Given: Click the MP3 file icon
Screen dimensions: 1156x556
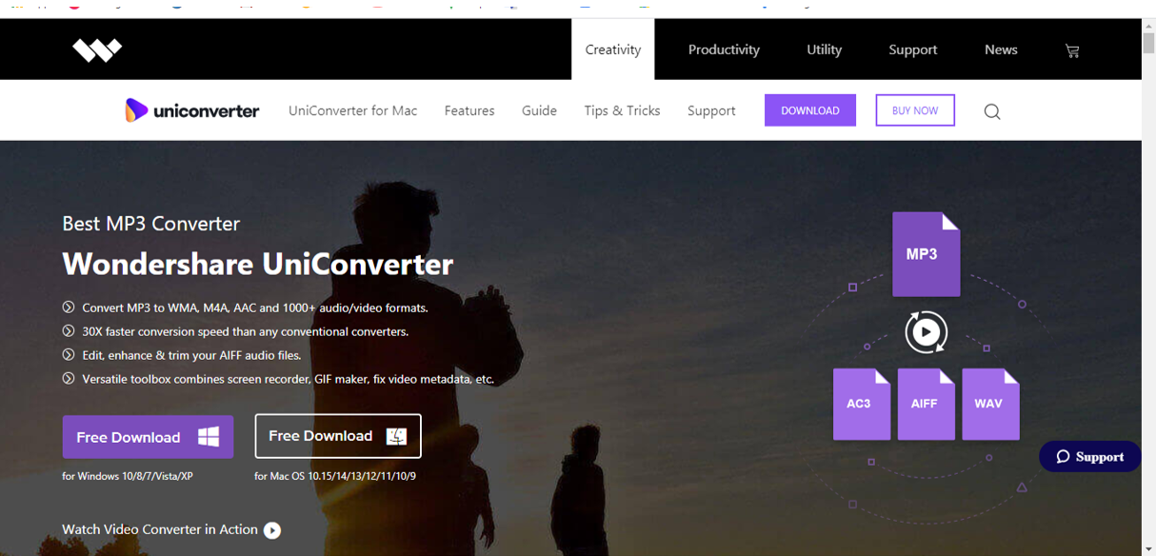Looking at the screenshot, I should click(926, 254).
